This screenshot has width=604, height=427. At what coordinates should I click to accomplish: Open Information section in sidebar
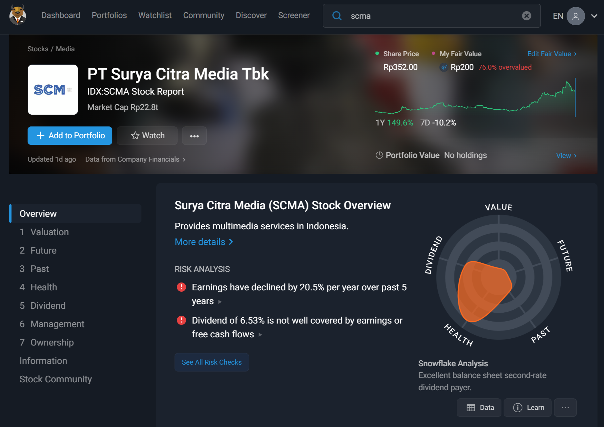pyautogui.click(x=43, y=361)
